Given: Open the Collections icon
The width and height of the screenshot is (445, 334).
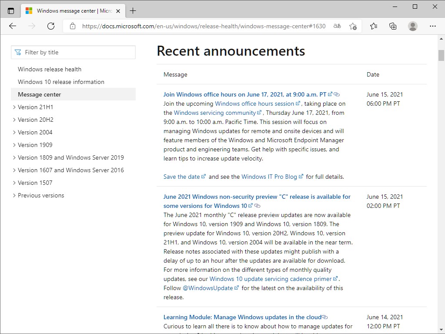Looking at the screenshot, I should [x=393, y=26].
